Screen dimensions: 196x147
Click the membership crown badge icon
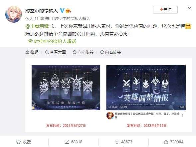[68, 11]
